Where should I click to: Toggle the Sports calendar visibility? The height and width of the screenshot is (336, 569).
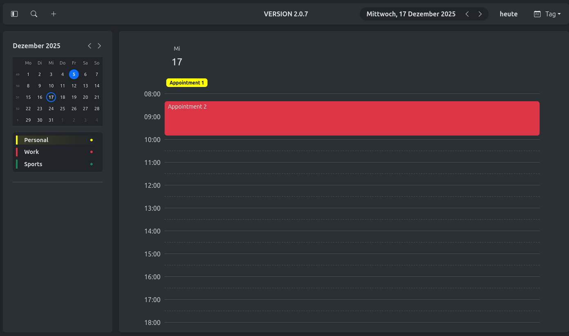33,164
